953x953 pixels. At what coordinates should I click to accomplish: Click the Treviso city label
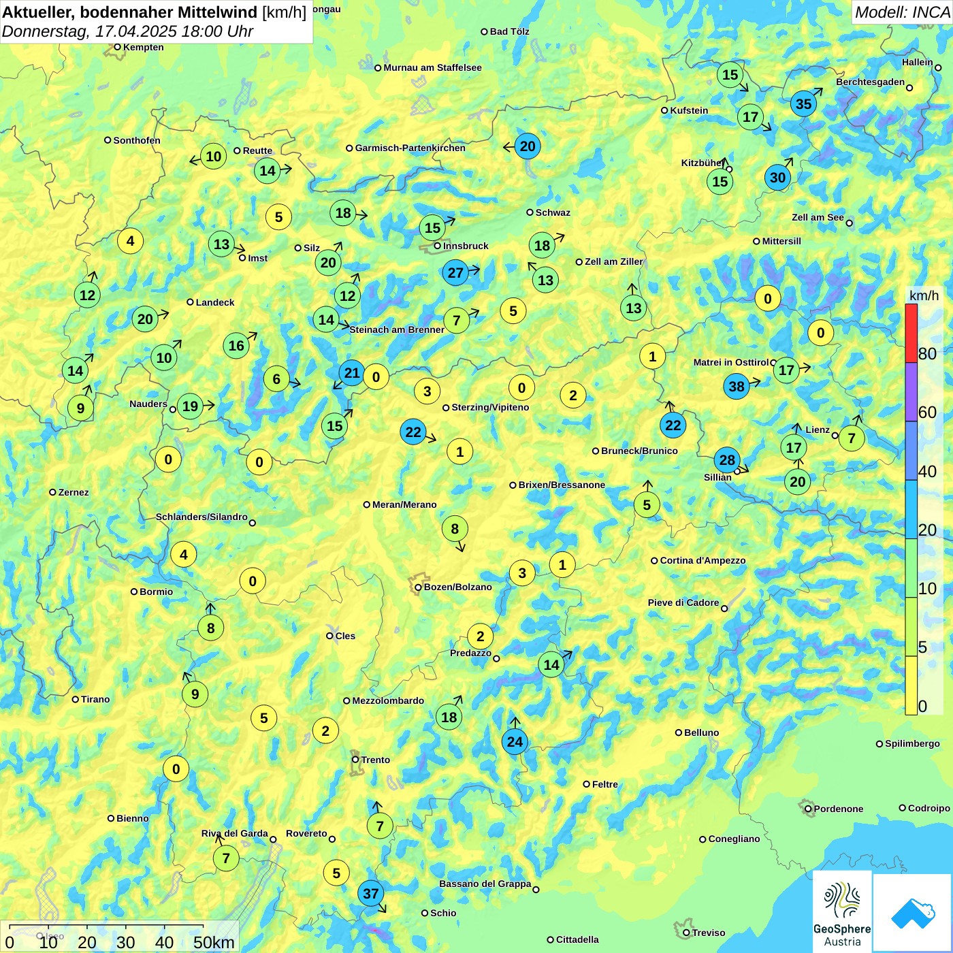point(708,933)
